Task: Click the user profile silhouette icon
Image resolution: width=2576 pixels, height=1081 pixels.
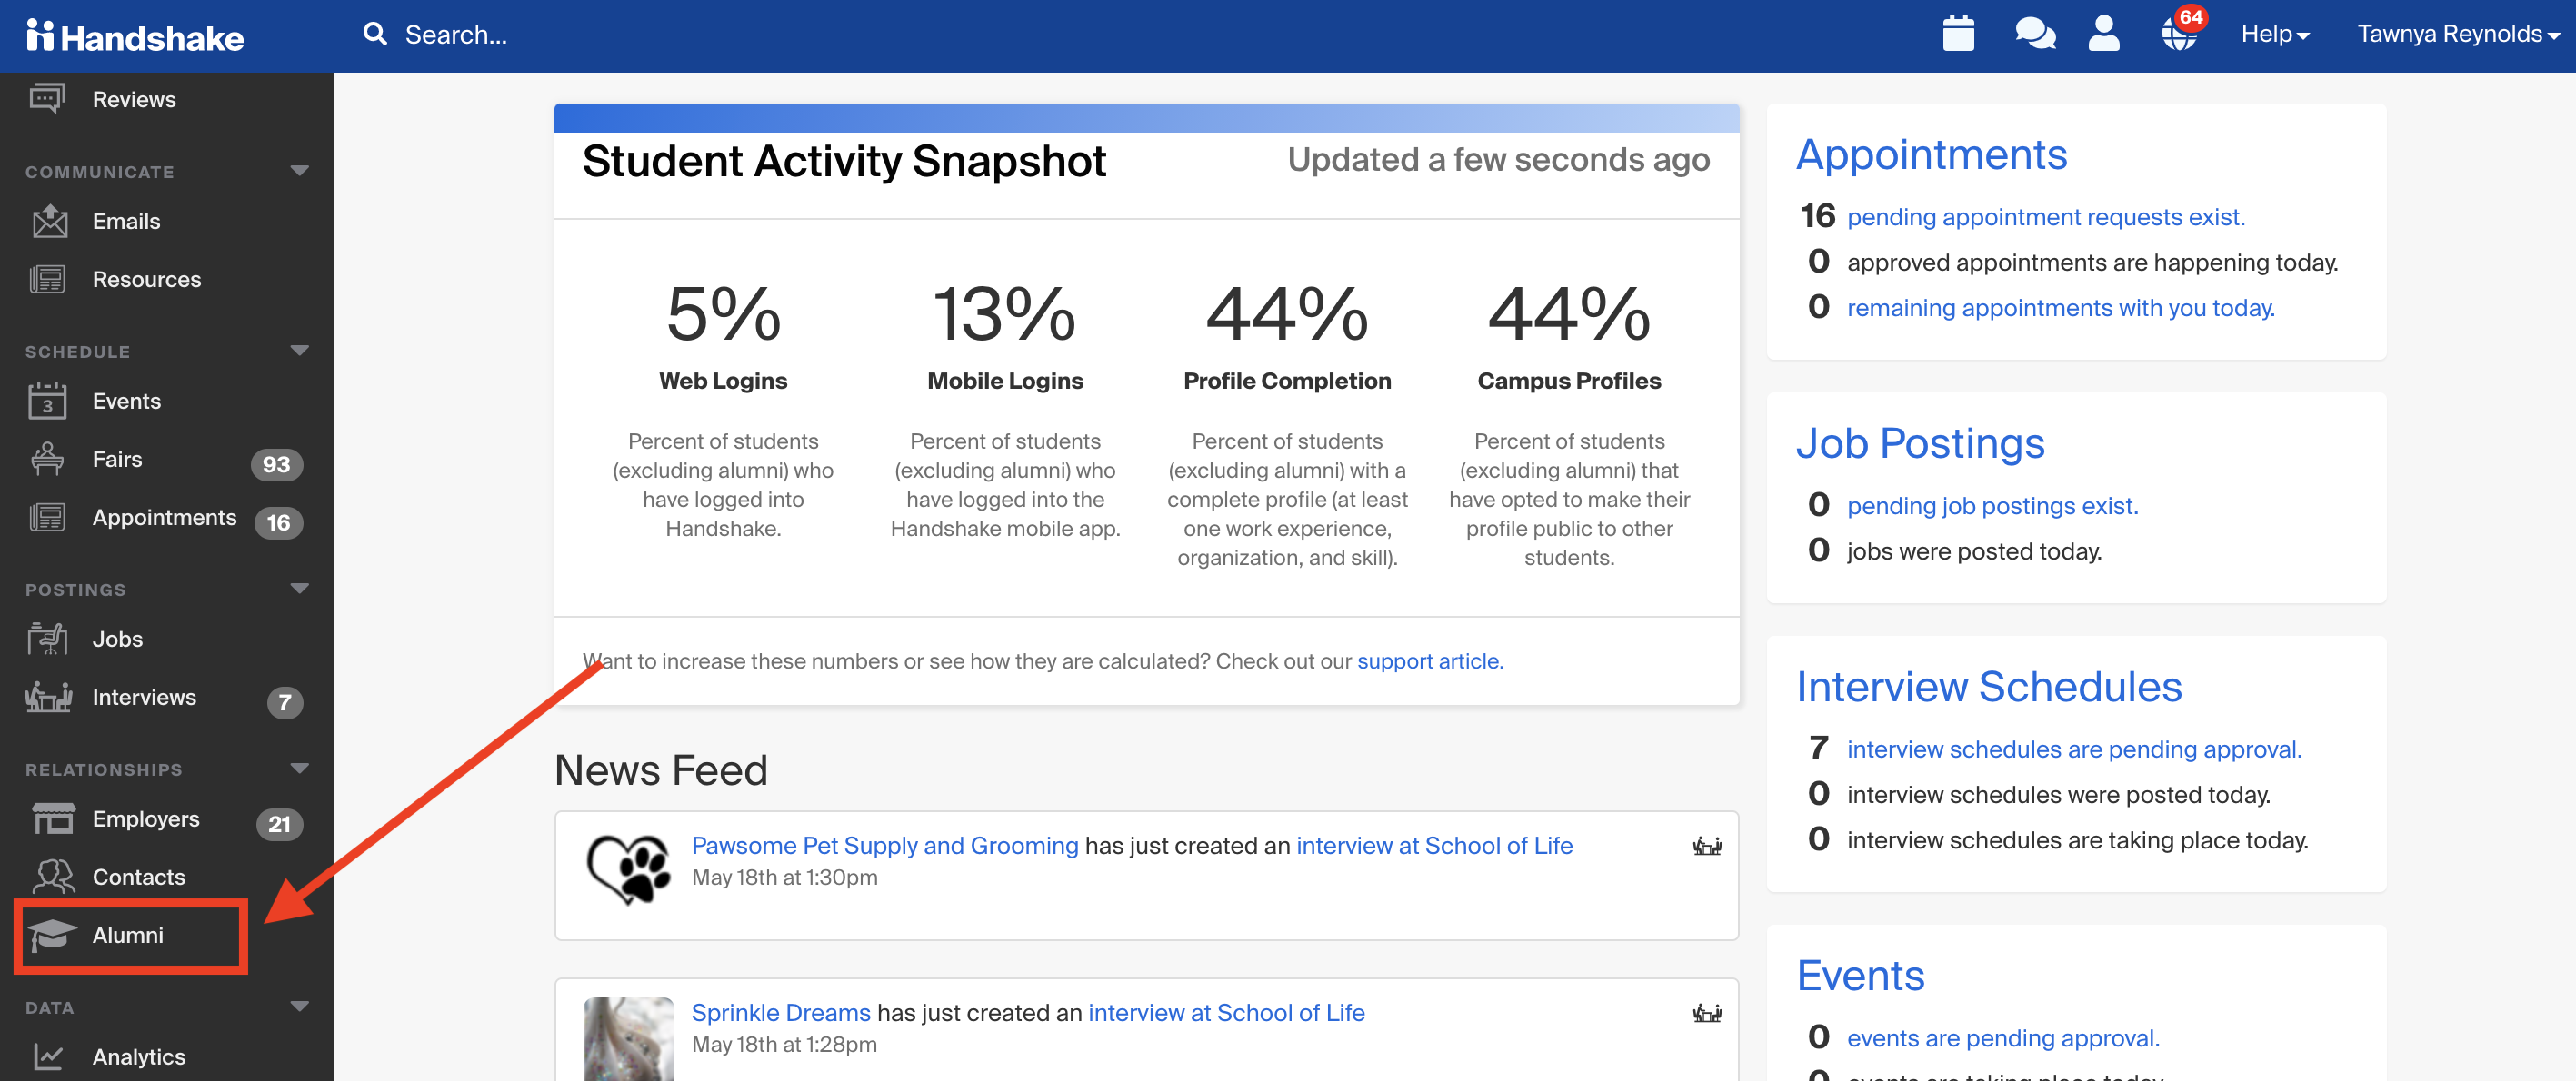Action: click(x=2103, y=34)
